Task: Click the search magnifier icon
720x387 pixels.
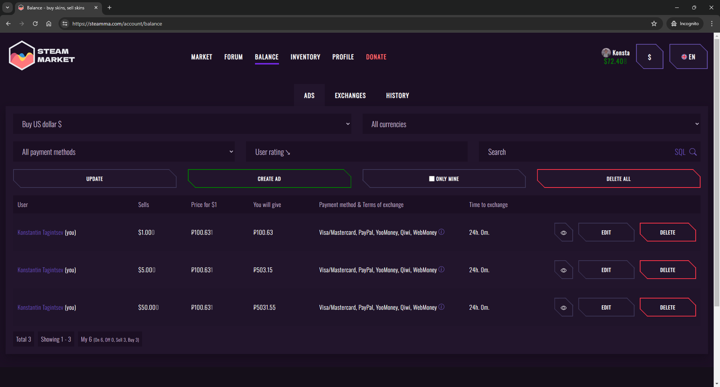Action: [693, 152]
